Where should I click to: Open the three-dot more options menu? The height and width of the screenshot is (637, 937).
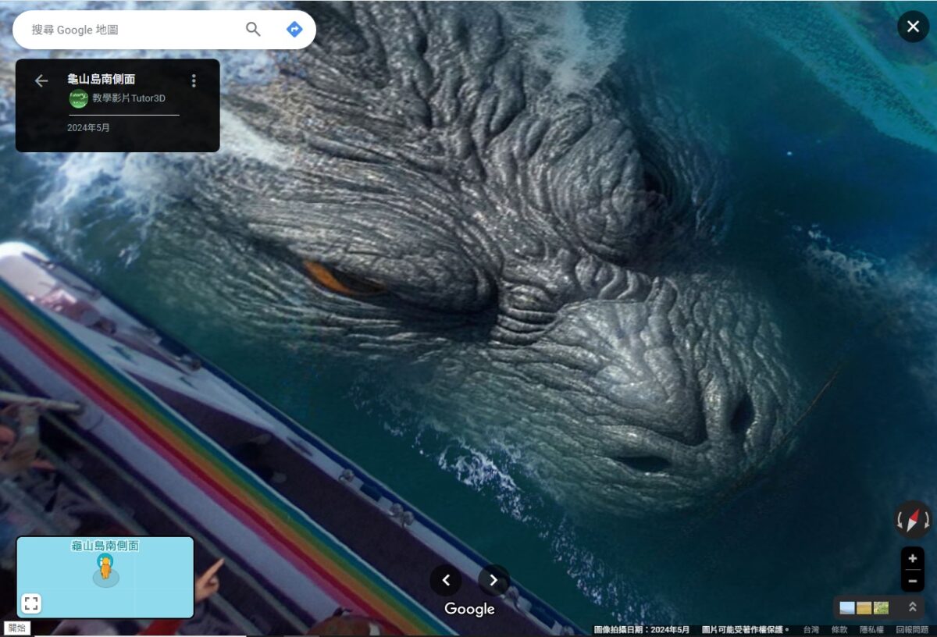(194, 80)
